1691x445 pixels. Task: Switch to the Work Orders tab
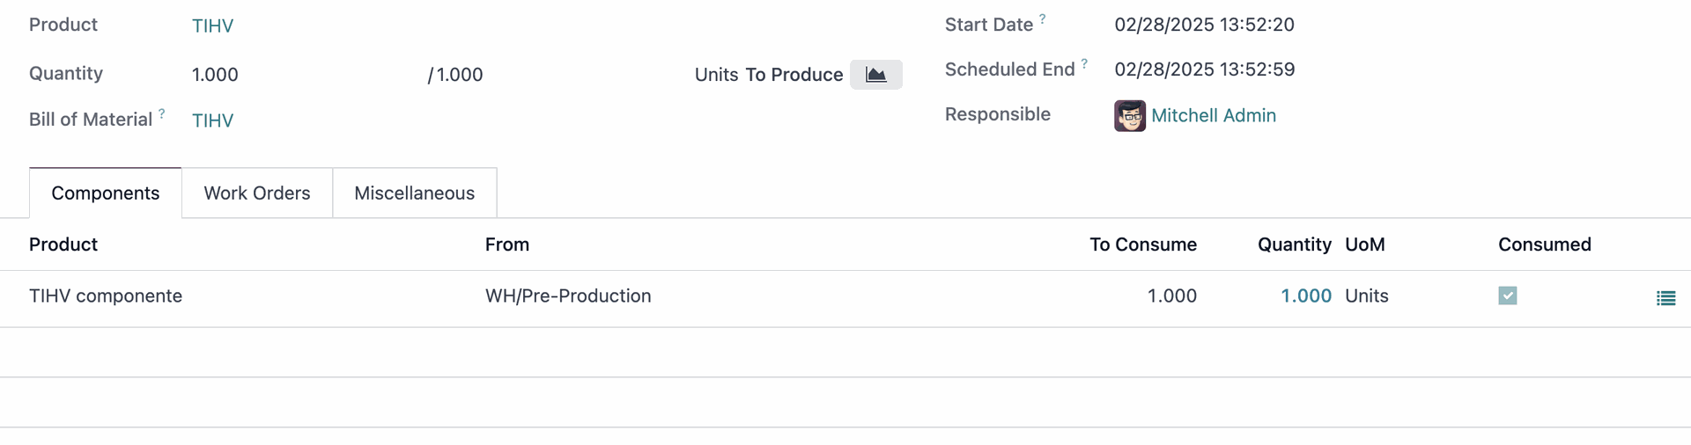coord(257,193)
